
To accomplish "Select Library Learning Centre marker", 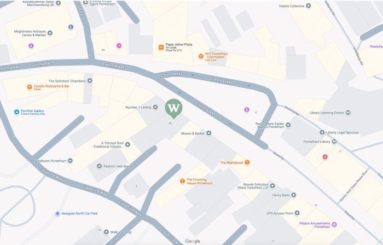I will click(348, 113).
